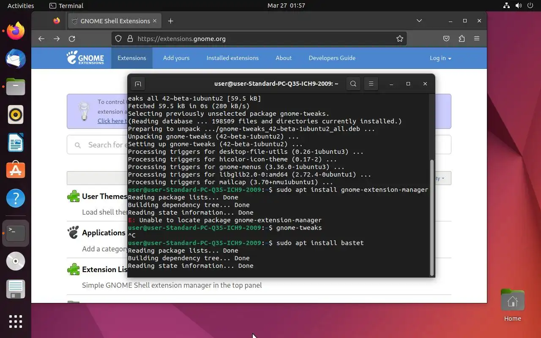Select the Terminal icon in dock
Viewport: 541px width, 338px height.
16,233
